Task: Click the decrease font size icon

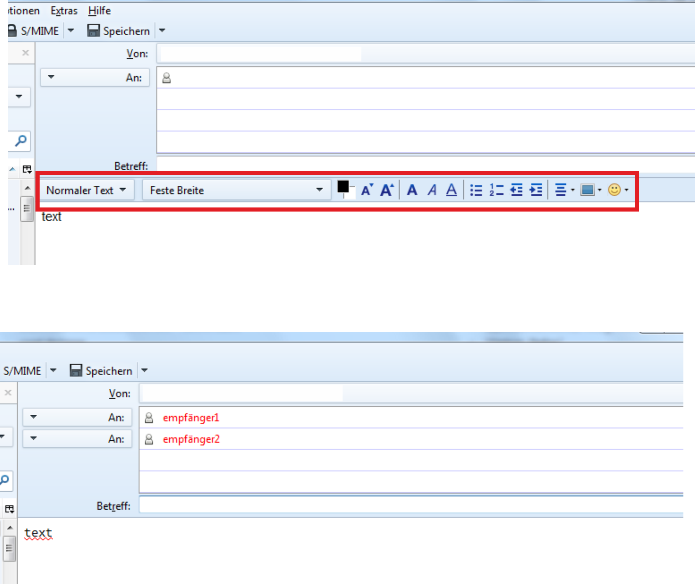Action: 367,190
